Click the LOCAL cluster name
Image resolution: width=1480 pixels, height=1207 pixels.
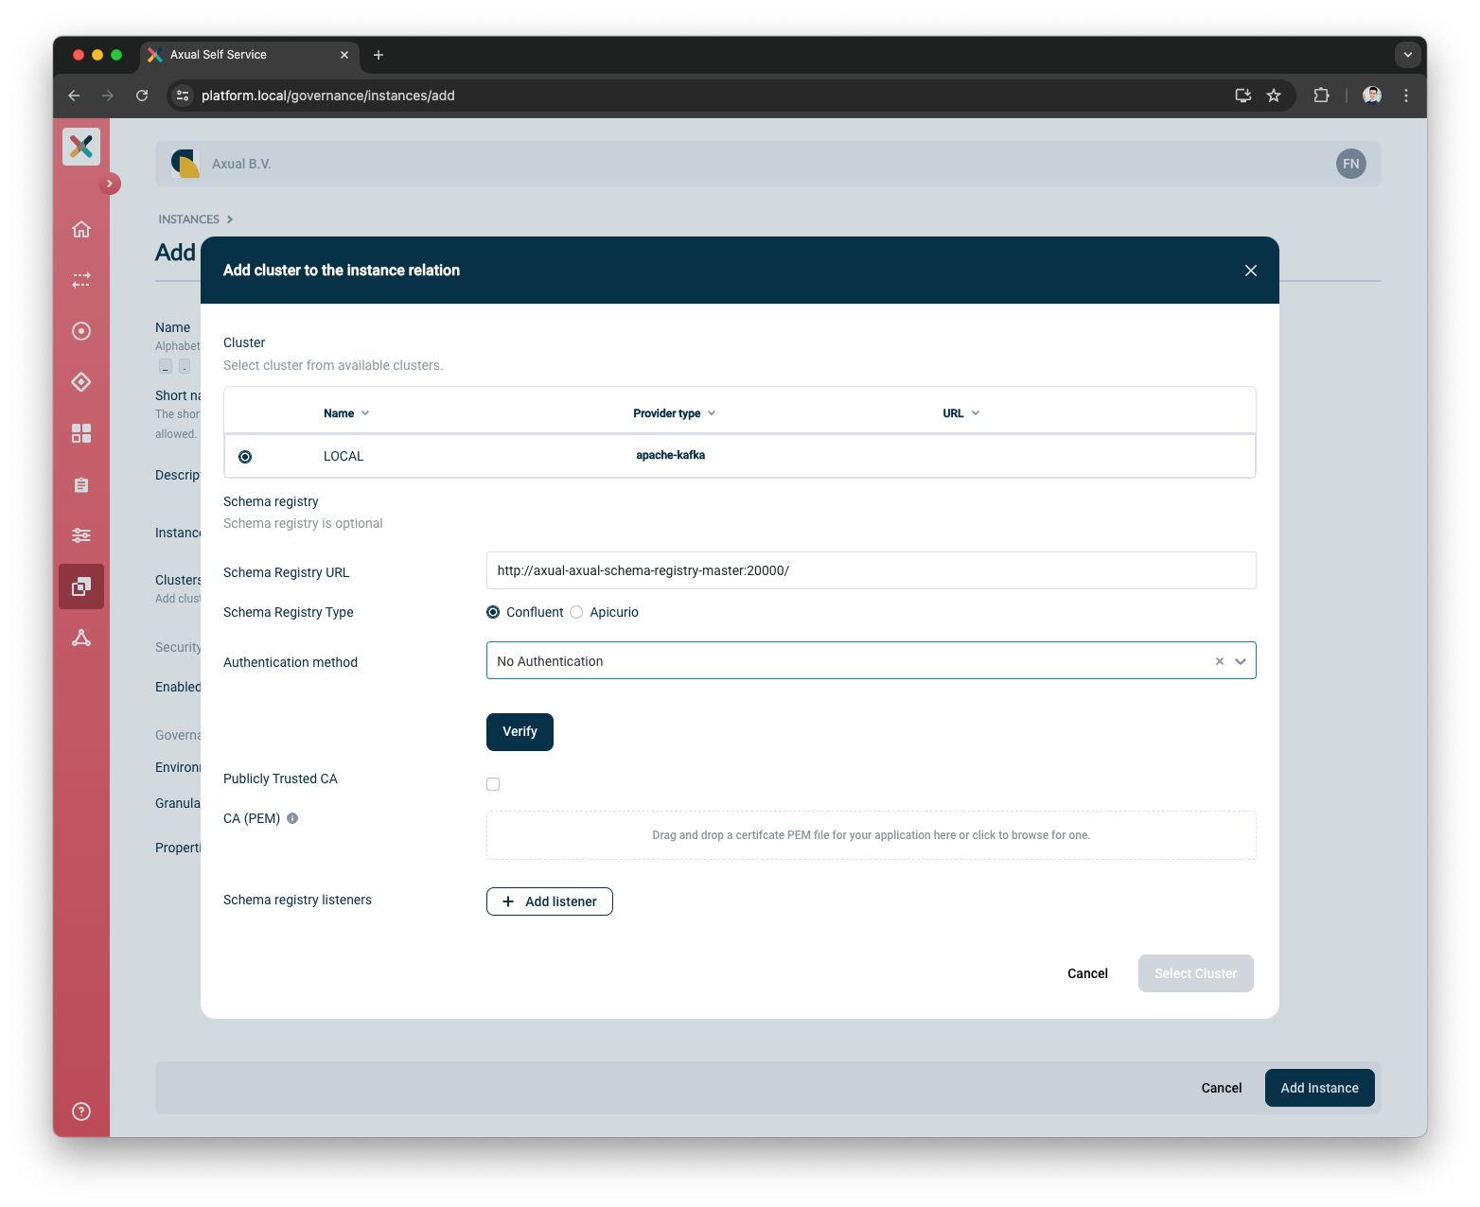pos(344,456)
